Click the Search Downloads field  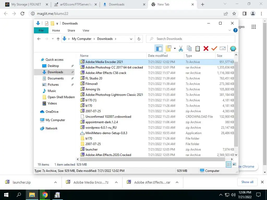point(191,39)
